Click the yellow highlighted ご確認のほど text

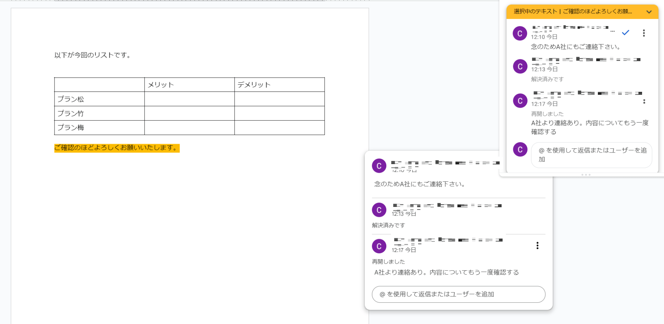tap(117, 148)
